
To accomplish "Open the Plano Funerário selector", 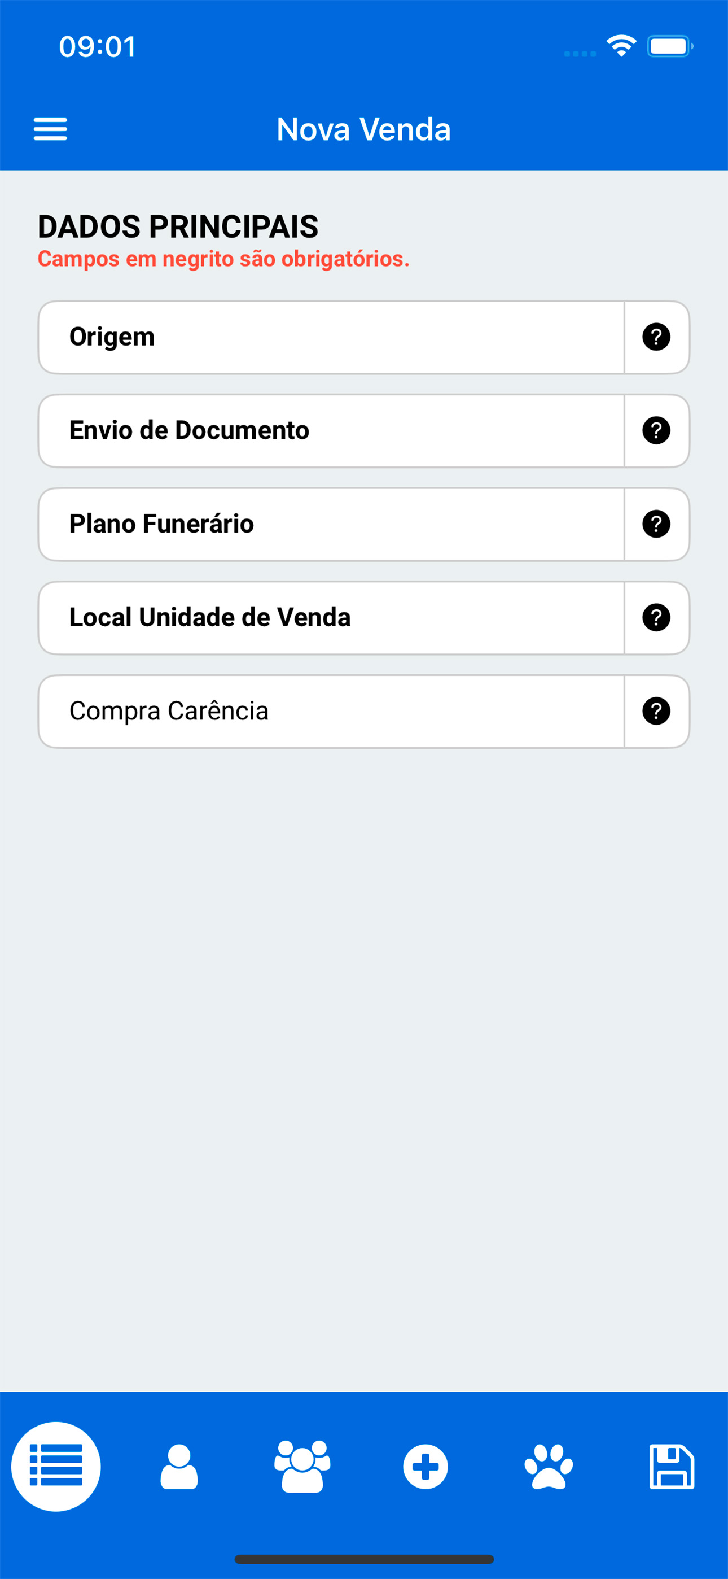I will [x=331, y=524].
